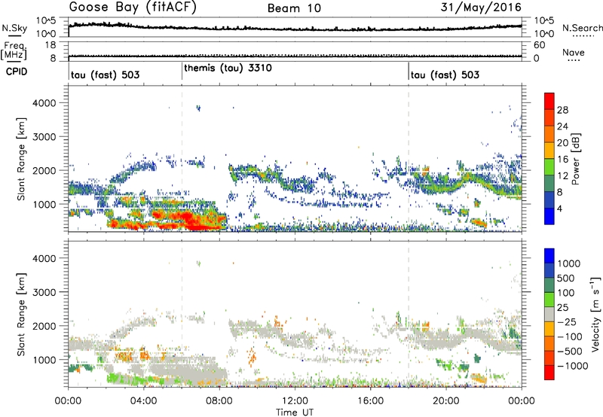Pick the 20–24 dB orange power color
The width and height of the screenshot is (603, 417).
pyautogui.click(x=549, y=134)
